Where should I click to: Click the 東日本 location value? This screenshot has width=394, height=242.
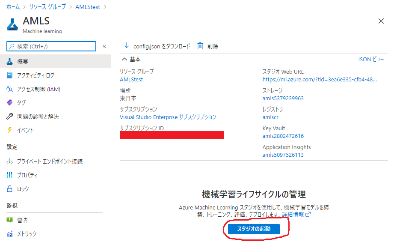click(x=128, y=98)
